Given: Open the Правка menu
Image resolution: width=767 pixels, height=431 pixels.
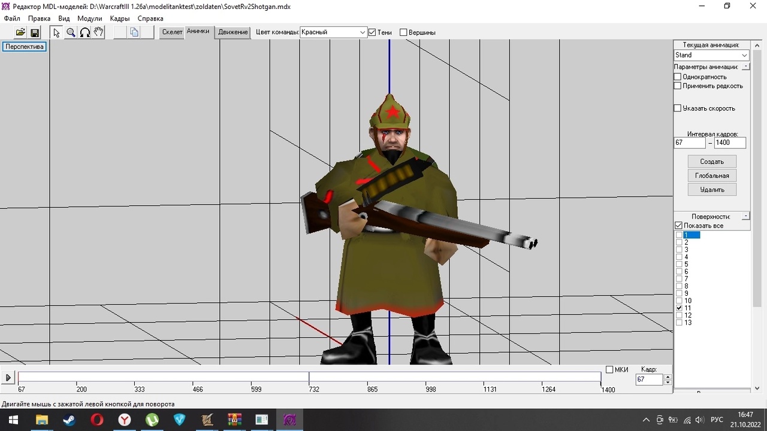Looking at the screenshot, I should 39,19.
